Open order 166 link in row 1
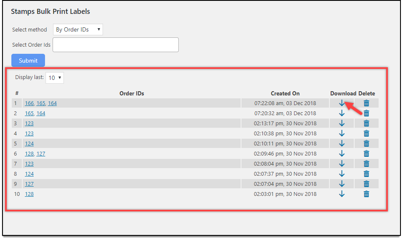This screenshot has width=403, height=240. click(29, 103)
